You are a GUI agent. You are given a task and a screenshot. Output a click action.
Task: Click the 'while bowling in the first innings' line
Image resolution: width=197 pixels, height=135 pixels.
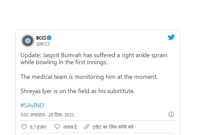point(64,62)
